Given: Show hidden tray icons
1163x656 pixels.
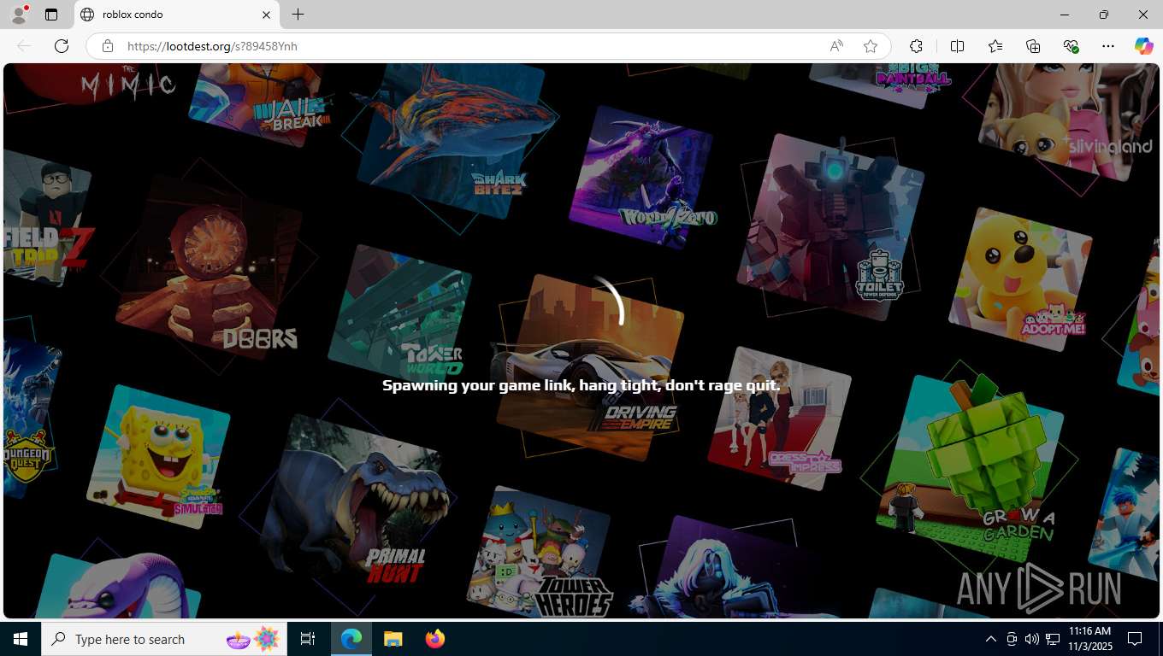Looking at the screenshot, I should pos(991,639).
